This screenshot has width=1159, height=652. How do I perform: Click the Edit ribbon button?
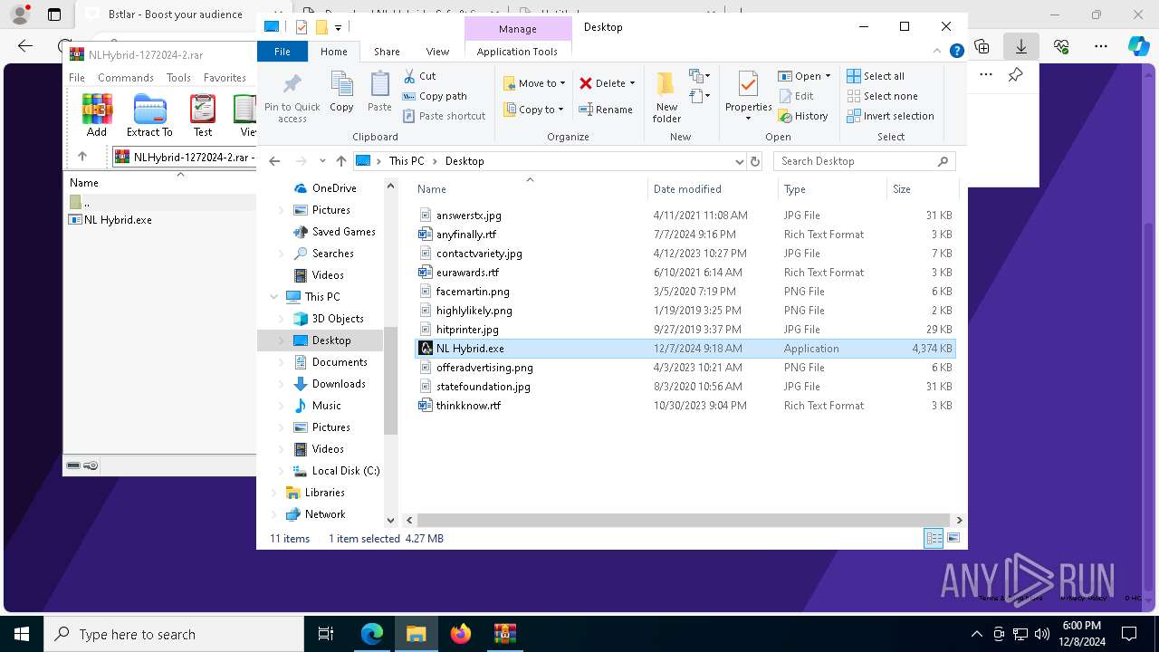pyautogui.click(x=795, y=96)
